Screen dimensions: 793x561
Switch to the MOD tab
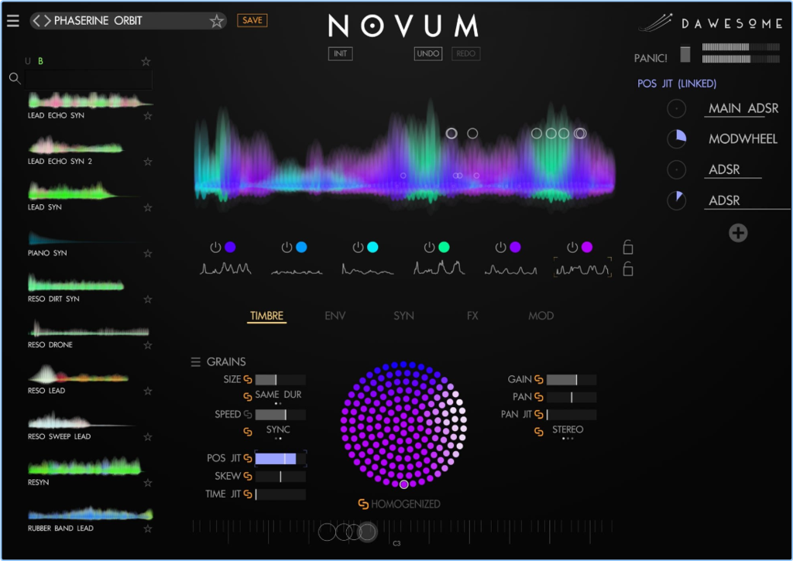541,316
